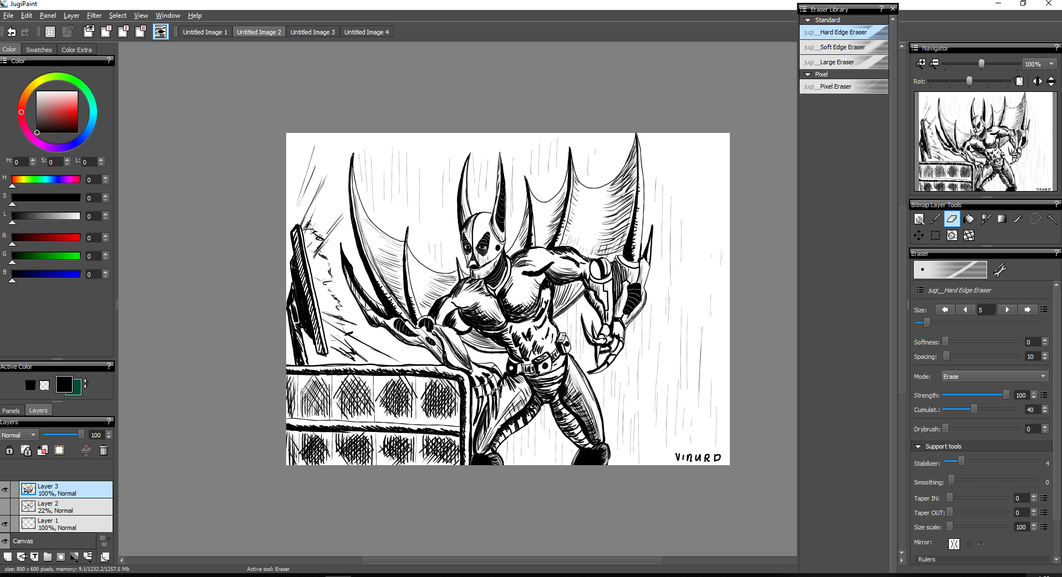The width and height of the screenshot is (1062, 577).
Task: Switch to Untitled Image 2 tab
Action: coord(259,32)
